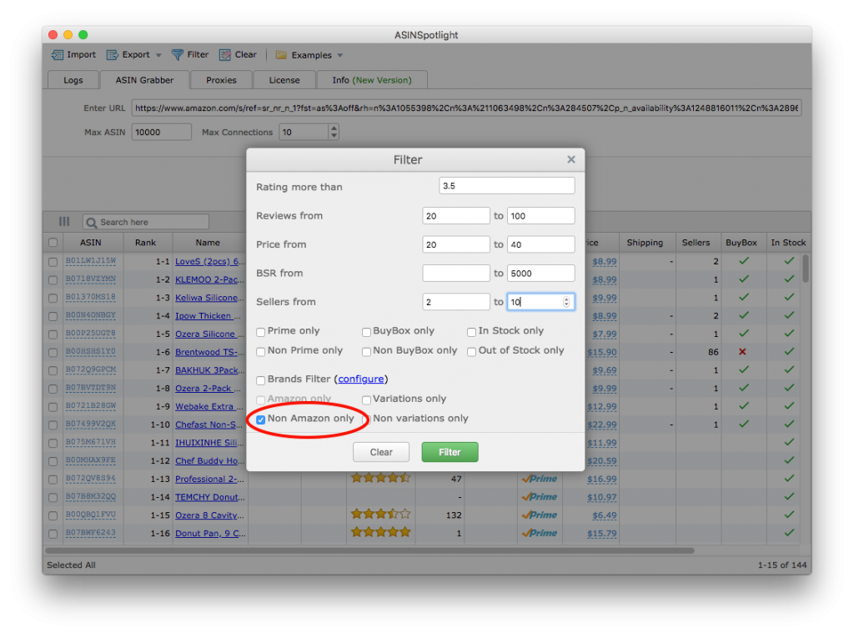Enable the Prime only checkbox
Screen dimensions: 854x633
click(x=261, y=332)
